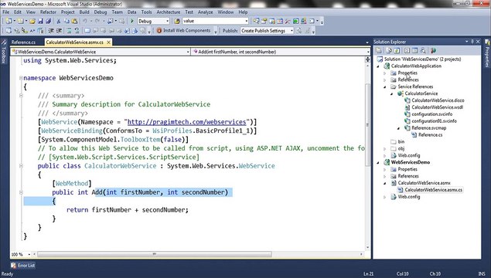Screen dimensions: 491x278
Task: Open the Toolbox side panel tab
Action: [4, 52]
